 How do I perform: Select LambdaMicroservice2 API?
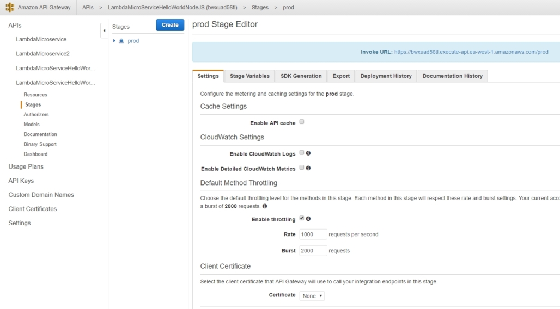(42, 53)
